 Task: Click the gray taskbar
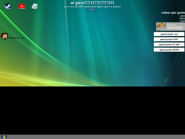click(x=92, y=137)
